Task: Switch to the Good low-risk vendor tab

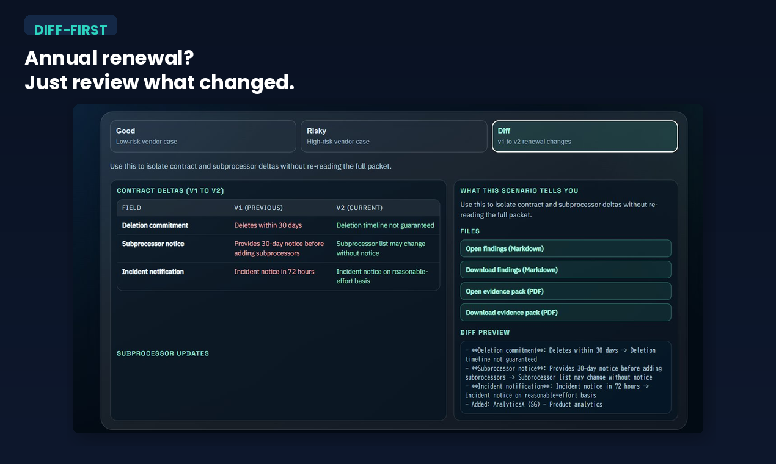Action: coord(203,136)
